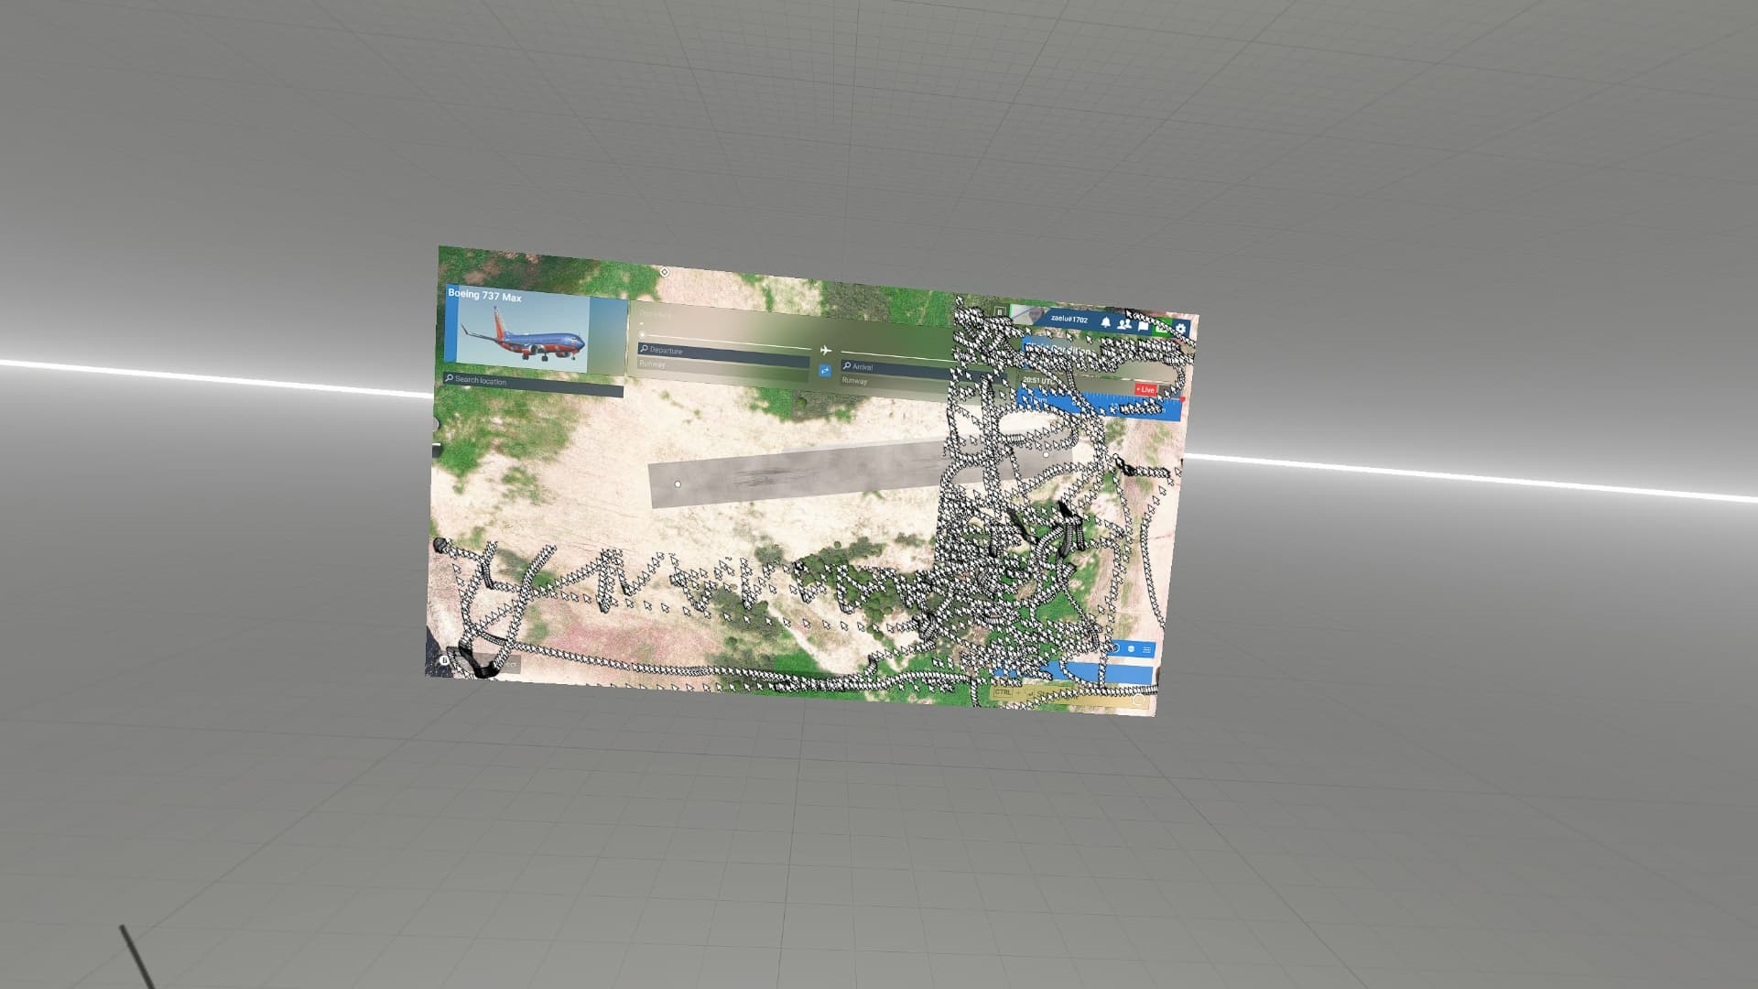1758x989 pixels.
Task: Click the yellow Fly button bar
Action: click(1071, 696)
